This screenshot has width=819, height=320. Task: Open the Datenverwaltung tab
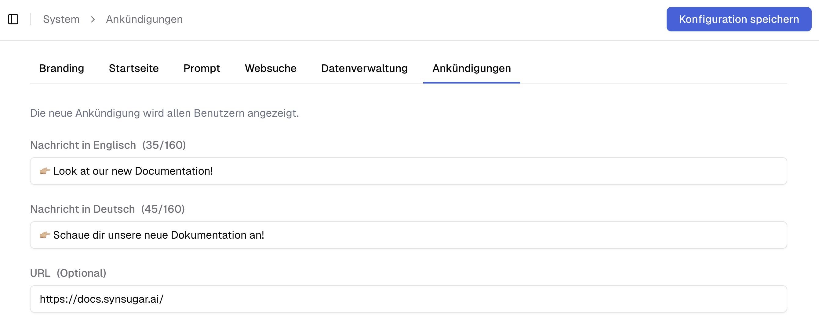[x=364, y=68]
